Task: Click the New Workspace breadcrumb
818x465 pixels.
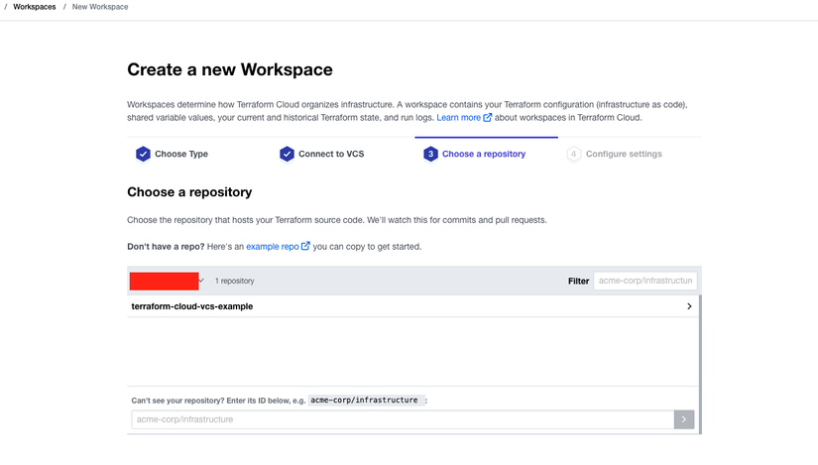Action: pos(100,7)
